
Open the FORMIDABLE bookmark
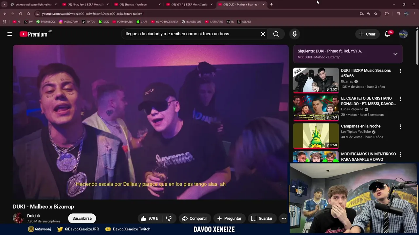(123, 22)
